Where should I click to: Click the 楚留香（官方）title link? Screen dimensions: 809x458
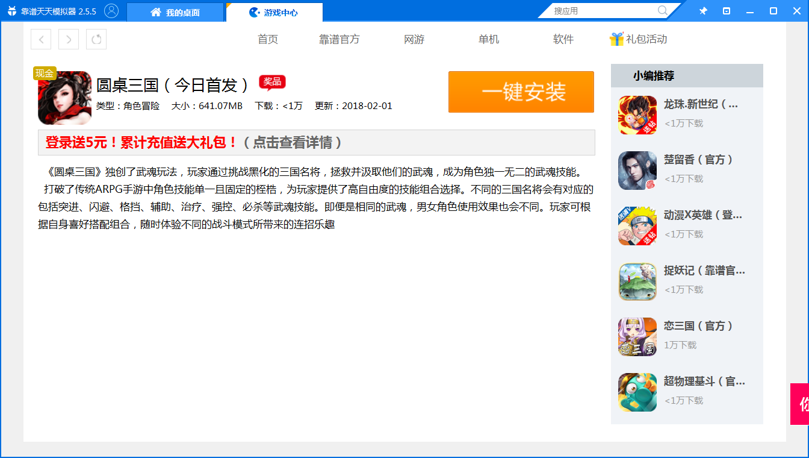coord(699,160)
